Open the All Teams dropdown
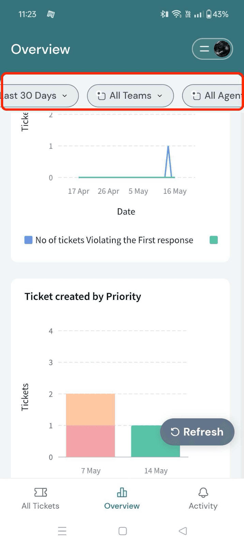This screenshot has width=244, height=546. 131,96
